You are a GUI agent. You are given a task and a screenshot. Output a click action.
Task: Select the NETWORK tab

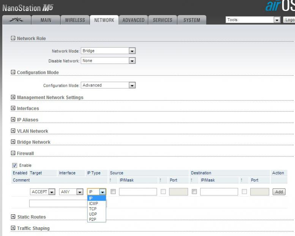point(104,20)
